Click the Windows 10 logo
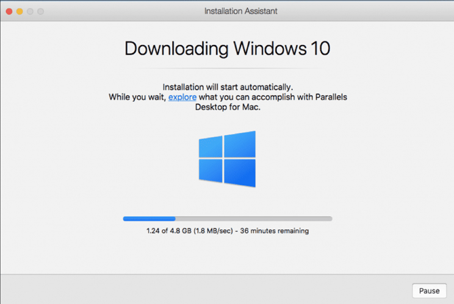 [x=227, y=160]
